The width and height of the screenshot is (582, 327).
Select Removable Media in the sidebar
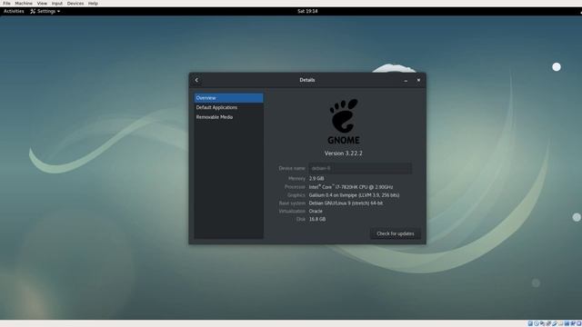click(x=228, y=117)
